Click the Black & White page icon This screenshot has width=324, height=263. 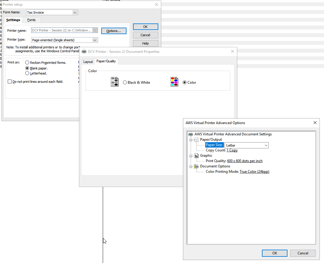(115, 82)
